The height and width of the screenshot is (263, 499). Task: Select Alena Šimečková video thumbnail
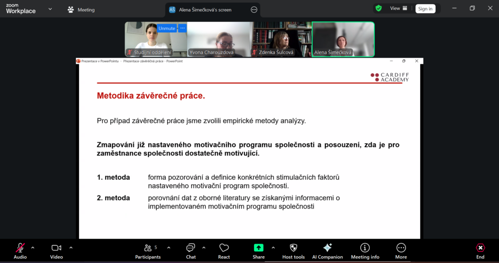(343, 39)
